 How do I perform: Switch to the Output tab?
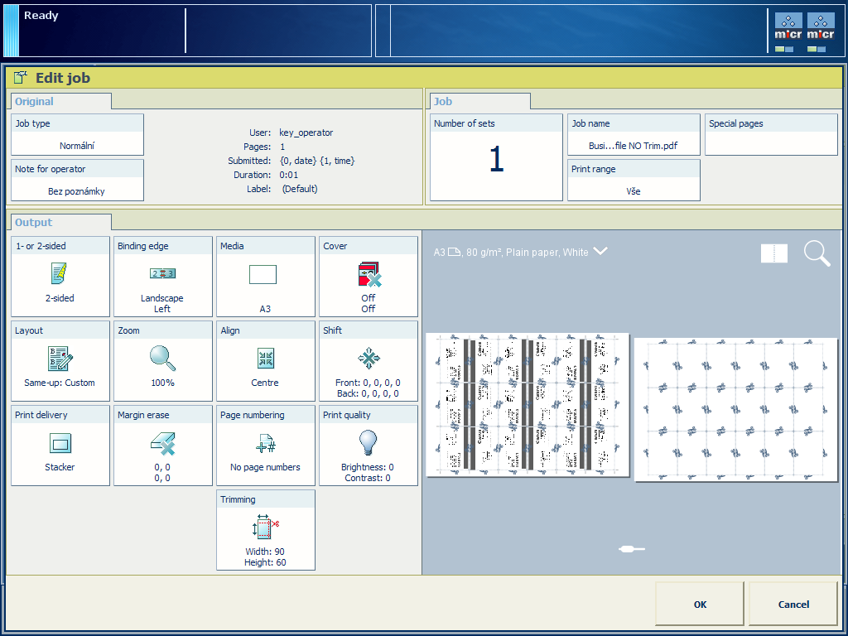34,222
